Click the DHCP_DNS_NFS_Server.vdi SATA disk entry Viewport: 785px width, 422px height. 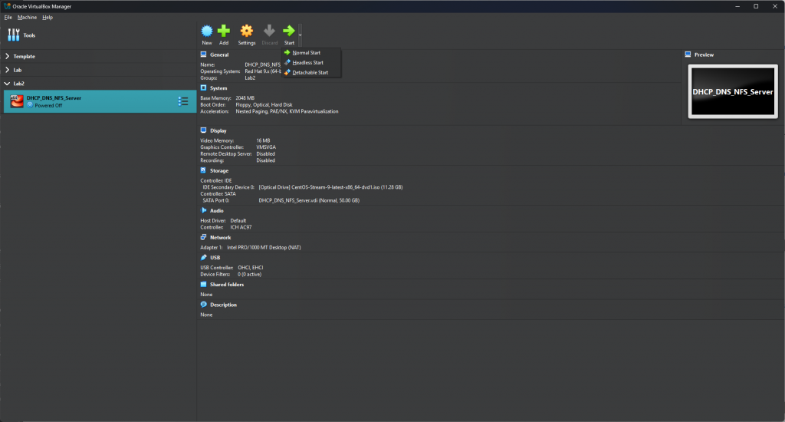[309, 200]
